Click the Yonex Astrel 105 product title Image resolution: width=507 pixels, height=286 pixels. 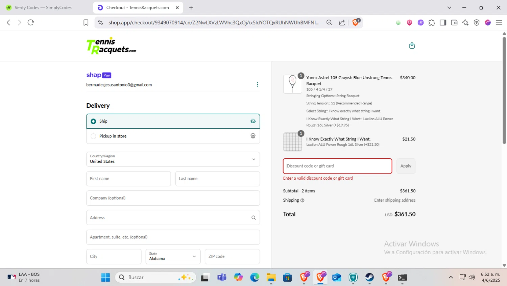[349, 81]
